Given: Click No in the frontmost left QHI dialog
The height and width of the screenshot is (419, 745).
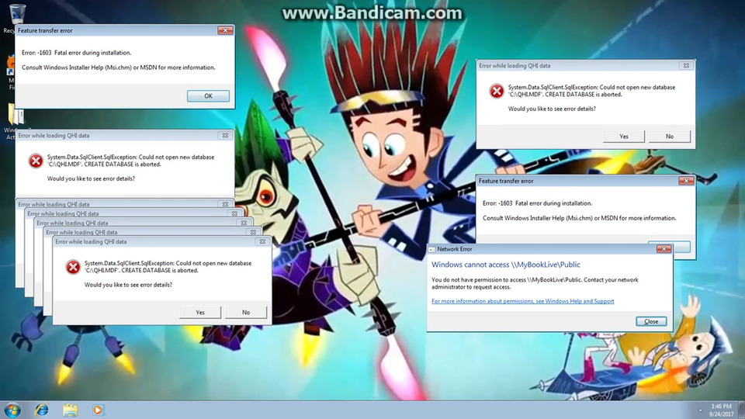Looking at the screenshot, I should point(246,312).
